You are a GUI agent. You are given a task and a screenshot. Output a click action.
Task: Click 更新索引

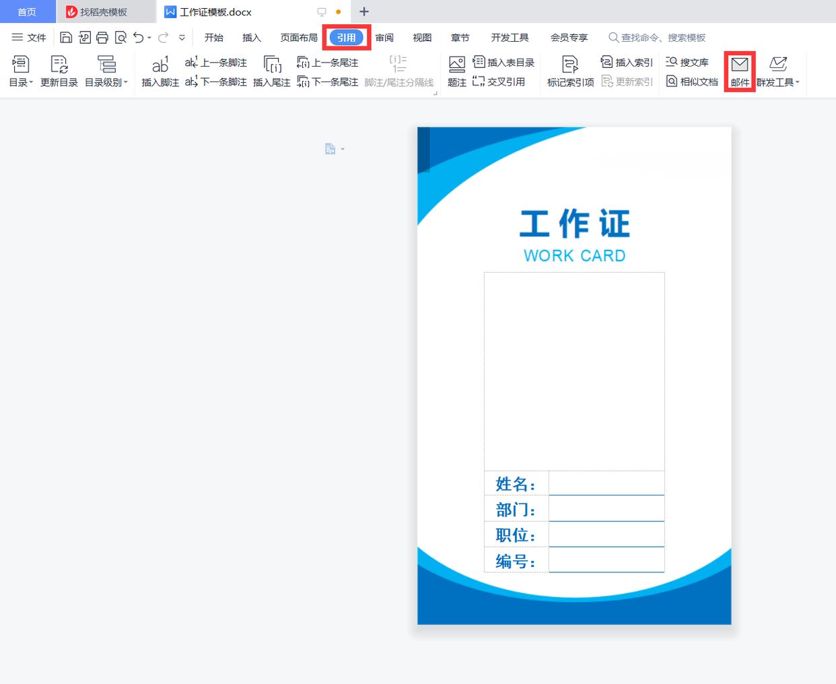point(627,81)
